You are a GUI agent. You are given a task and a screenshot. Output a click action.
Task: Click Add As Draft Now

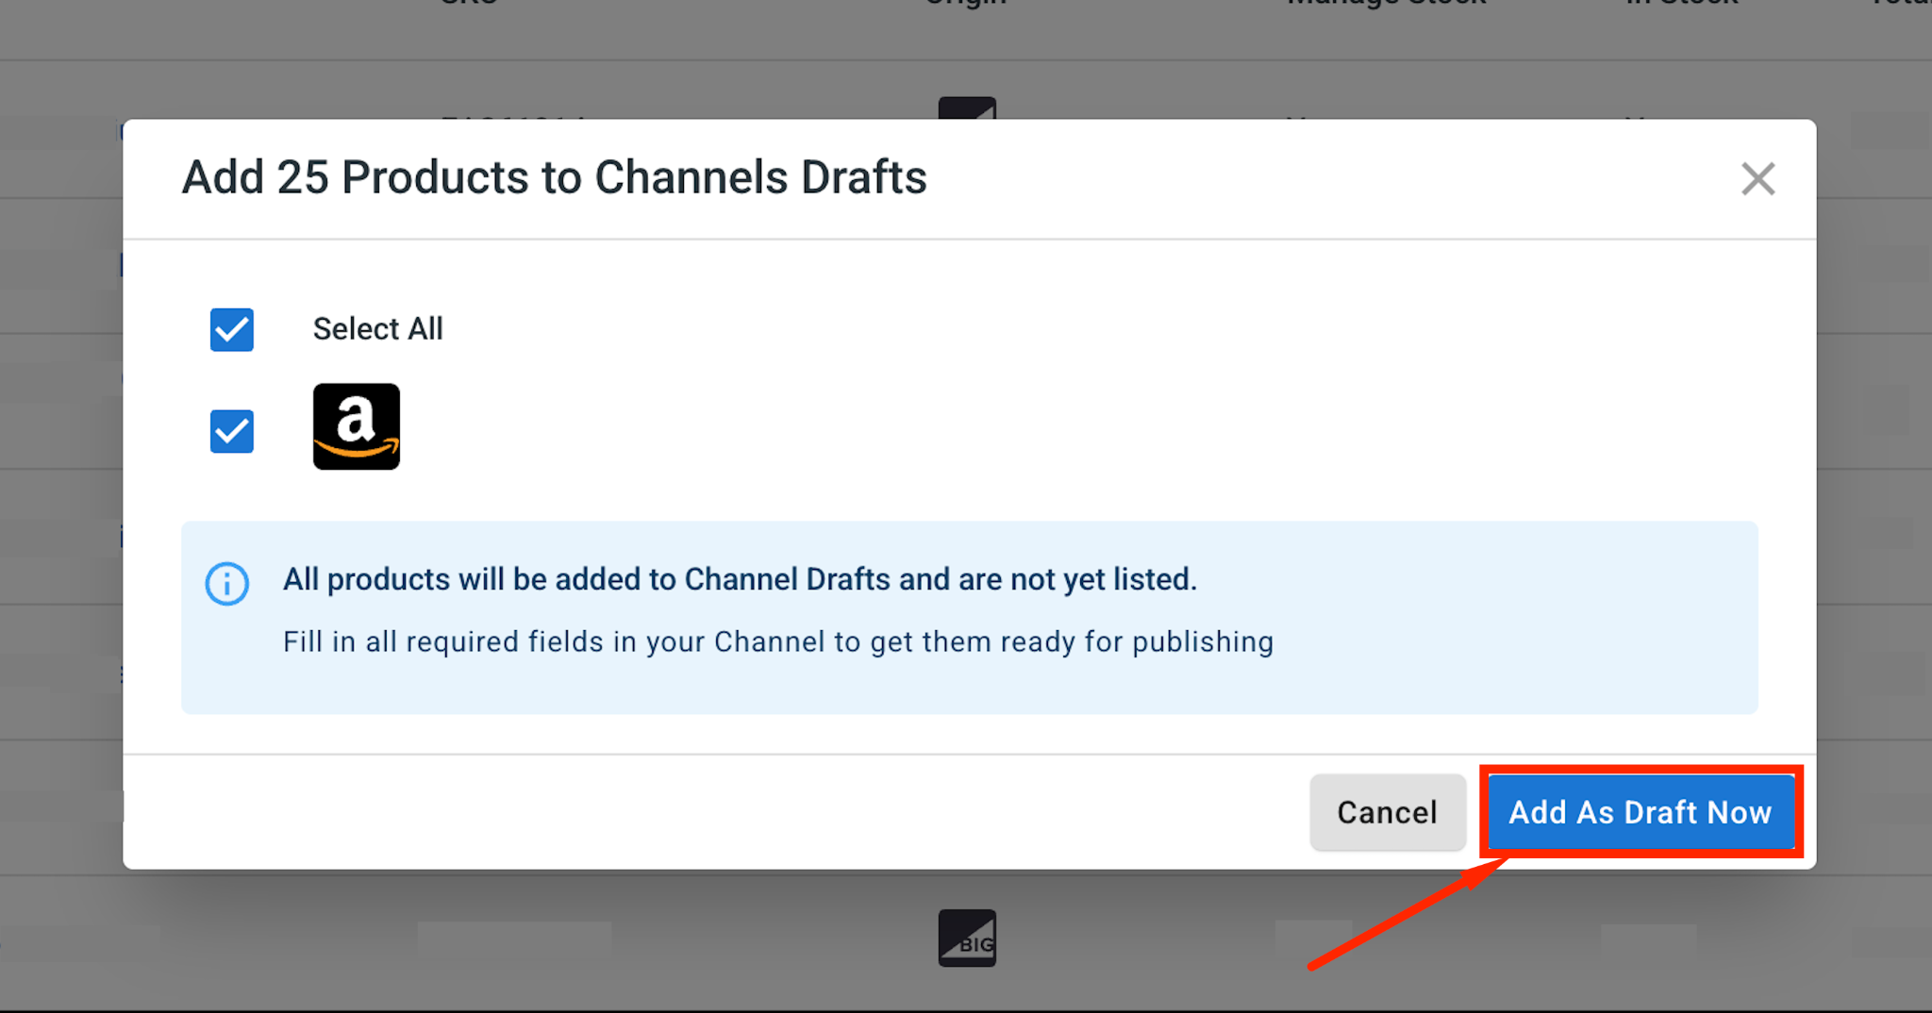point(1641,812)
